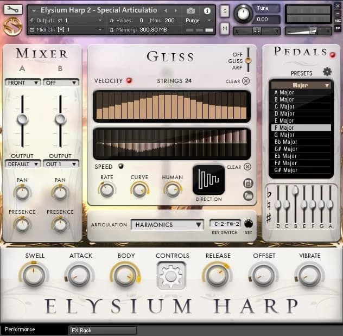Open the wrench instrument edit mode
Viewport: 343px width, 336px height.
(13, 9)
